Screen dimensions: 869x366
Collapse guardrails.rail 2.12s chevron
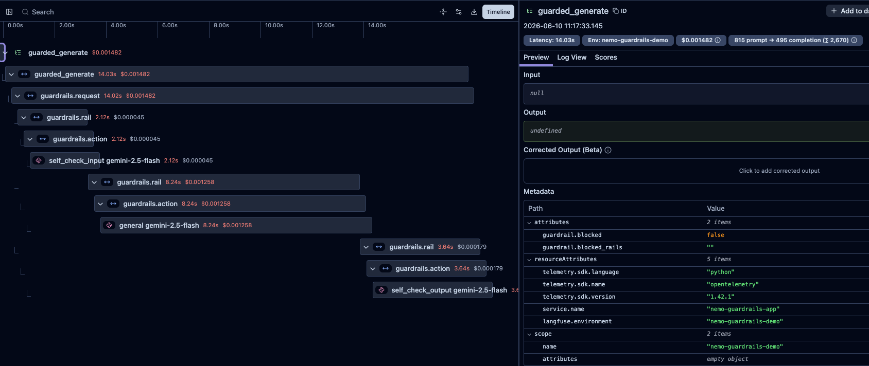point(24,117)
